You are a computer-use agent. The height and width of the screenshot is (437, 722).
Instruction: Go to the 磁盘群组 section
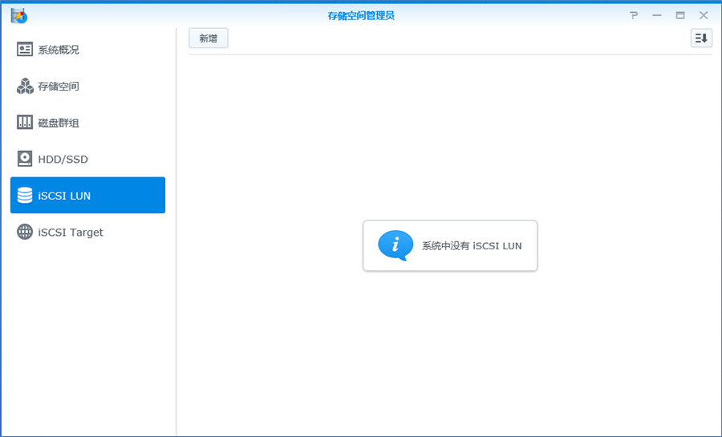pyautogui.click(x=59, y=123)
